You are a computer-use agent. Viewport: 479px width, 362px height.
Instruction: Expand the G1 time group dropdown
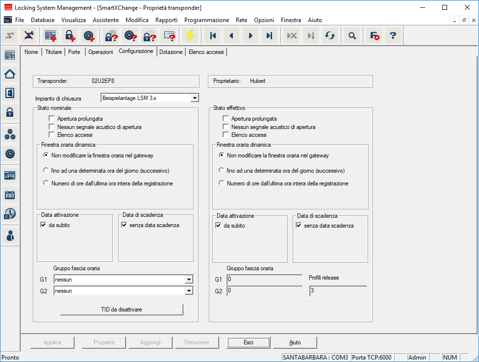click(x=189, y=280)
